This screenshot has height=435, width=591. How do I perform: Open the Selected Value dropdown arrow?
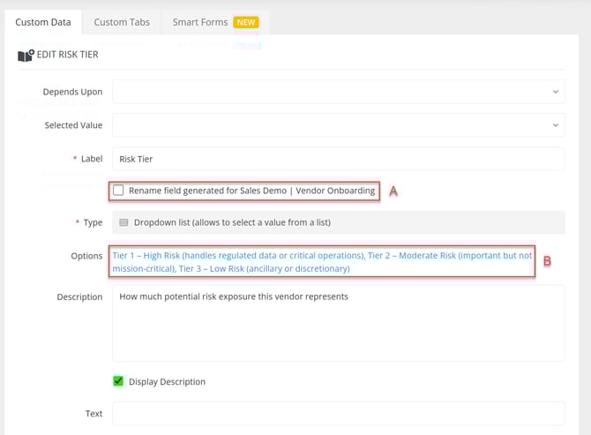click(555, 125)
